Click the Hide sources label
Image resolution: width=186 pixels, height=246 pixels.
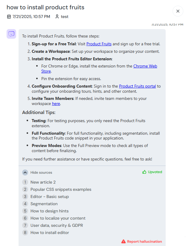(x=41, y=172)
